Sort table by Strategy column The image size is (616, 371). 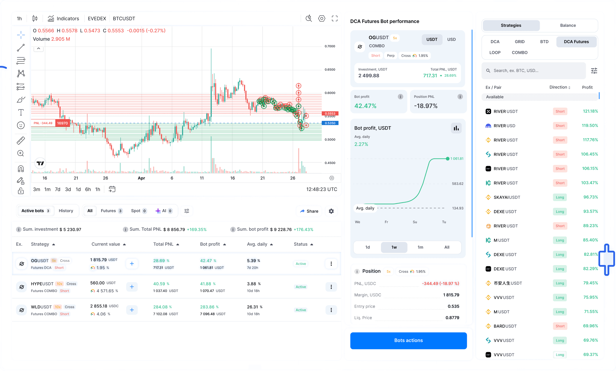tap(43, 244)
